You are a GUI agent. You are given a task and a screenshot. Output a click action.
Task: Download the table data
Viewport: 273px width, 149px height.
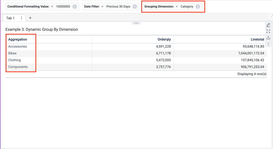click(268, 37)
